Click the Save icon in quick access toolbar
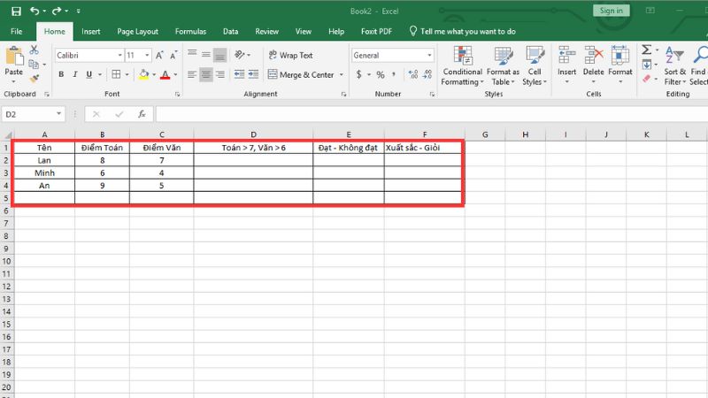The width and height of the screenshot is (708, 398). click(x=16, y=11)
